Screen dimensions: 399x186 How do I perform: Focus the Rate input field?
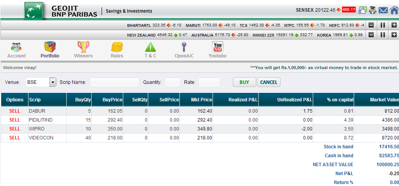pyautogui.click(x=209, y=82)
